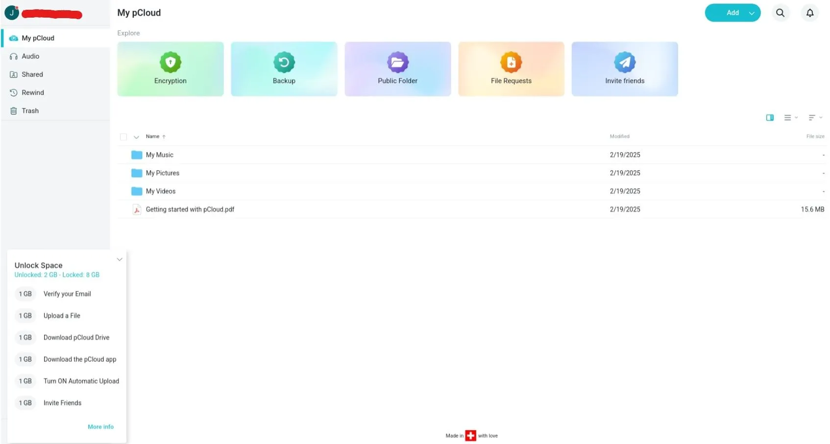Open the sort options dropdown

tap(815, 117)
